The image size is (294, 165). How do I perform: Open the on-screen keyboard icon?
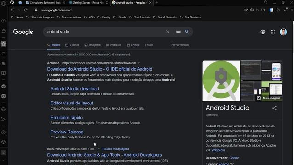pos(178,32)
